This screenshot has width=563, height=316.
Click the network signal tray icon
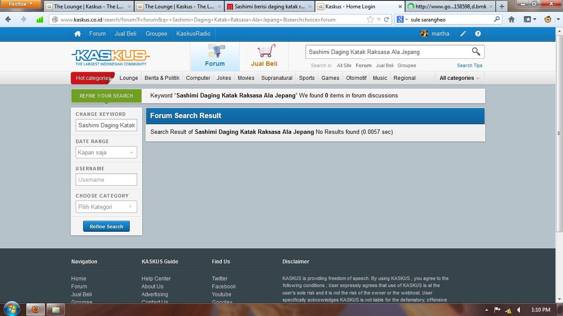[508, 310]
